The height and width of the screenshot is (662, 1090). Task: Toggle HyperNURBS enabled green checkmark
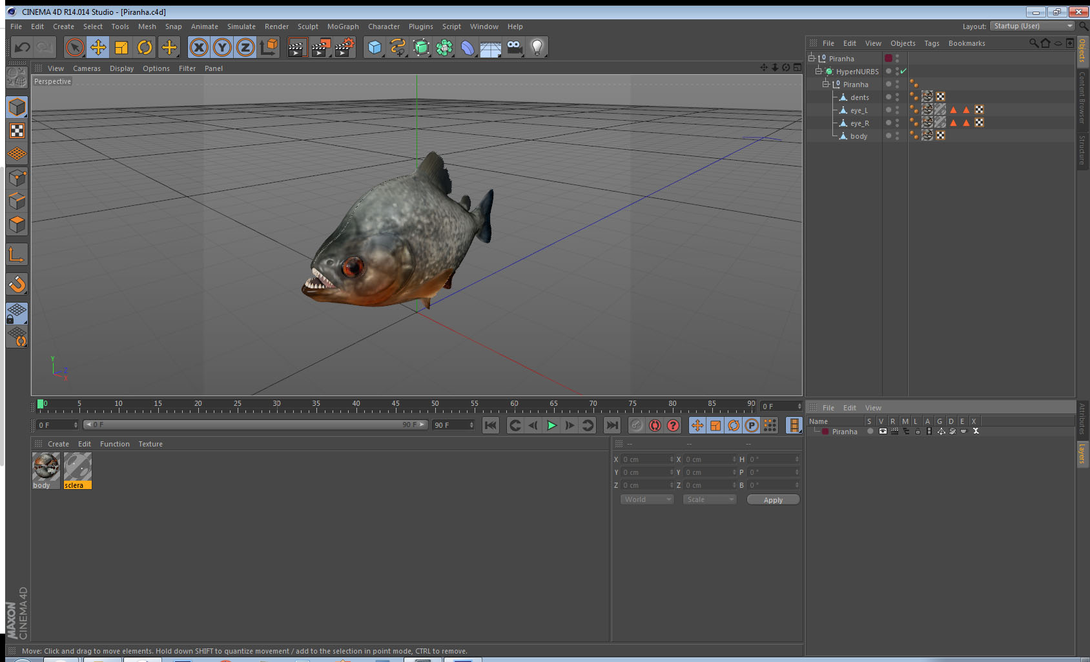(903, 71)
